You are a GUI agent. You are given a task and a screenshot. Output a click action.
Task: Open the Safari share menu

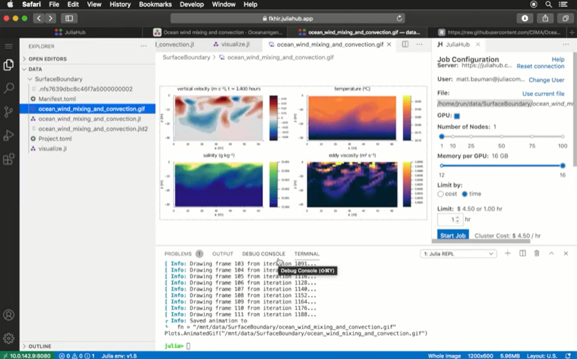(545, 18)
